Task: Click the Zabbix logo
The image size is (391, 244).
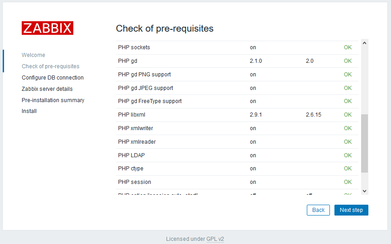Action: click(x=48, y=28)
